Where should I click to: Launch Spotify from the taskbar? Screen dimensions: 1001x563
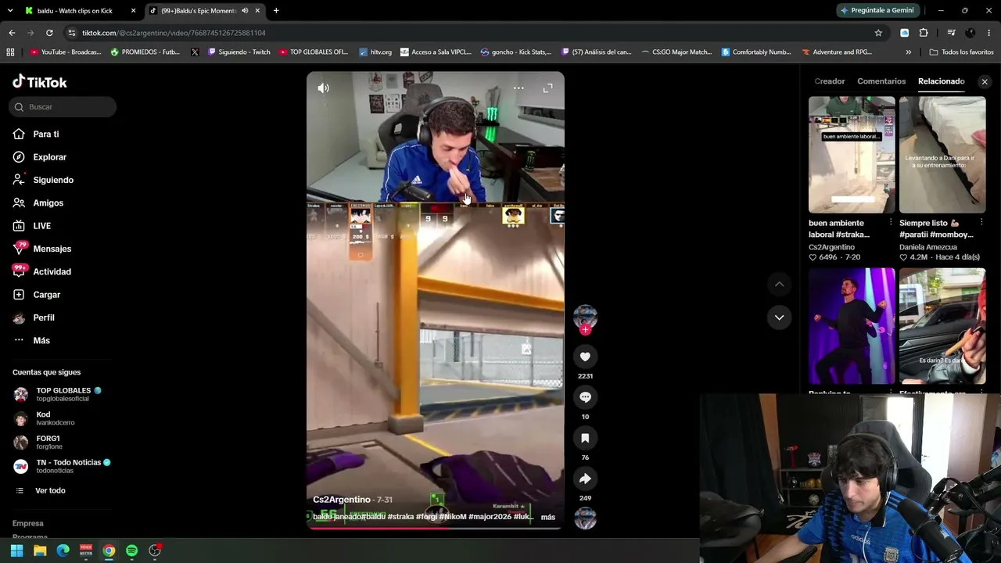131,550
